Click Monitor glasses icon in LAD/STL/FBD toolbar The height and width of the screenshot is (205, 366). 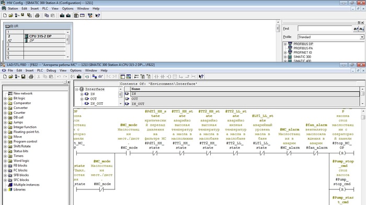tap(100, 76)
